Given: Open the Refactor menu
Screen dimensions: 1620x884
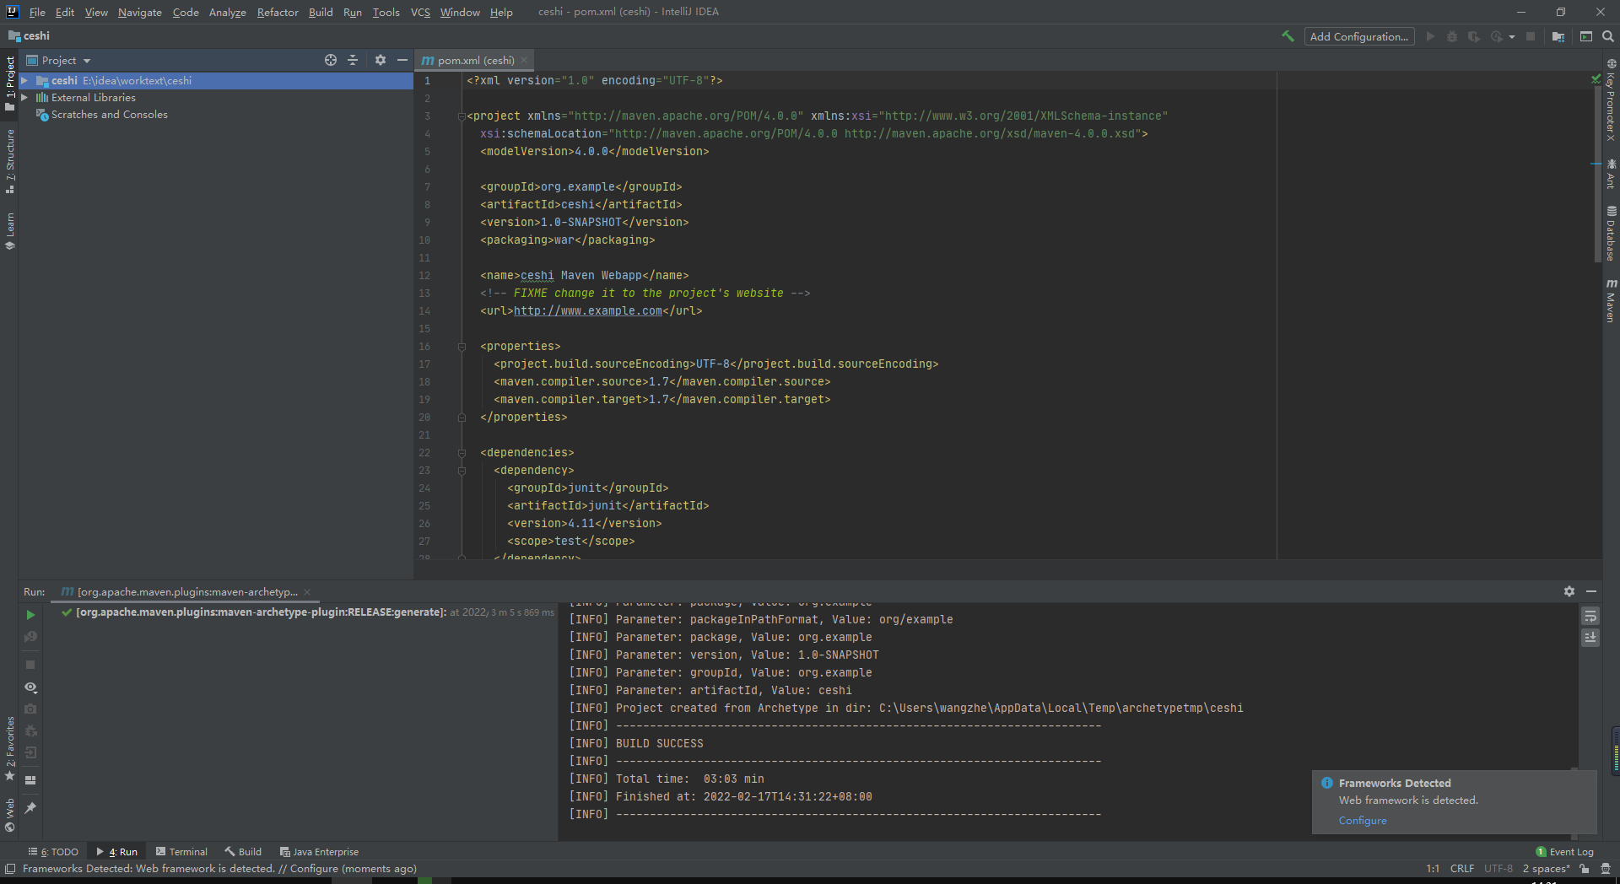Looking at the screenshot, I should coord(278,12).
